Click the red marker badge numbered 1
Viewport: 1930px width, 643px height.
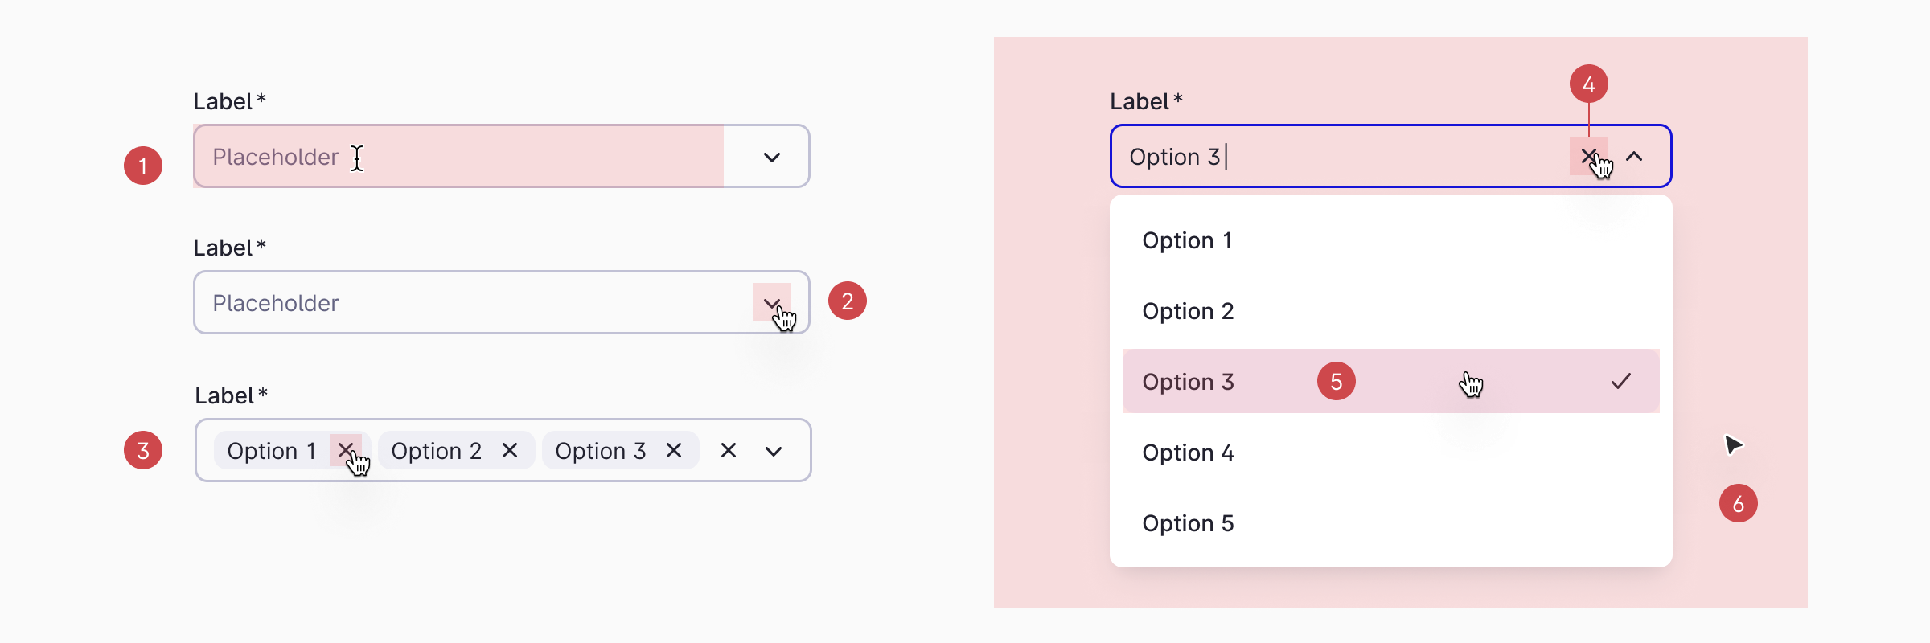pyautogui.click(x=143, y=165)
